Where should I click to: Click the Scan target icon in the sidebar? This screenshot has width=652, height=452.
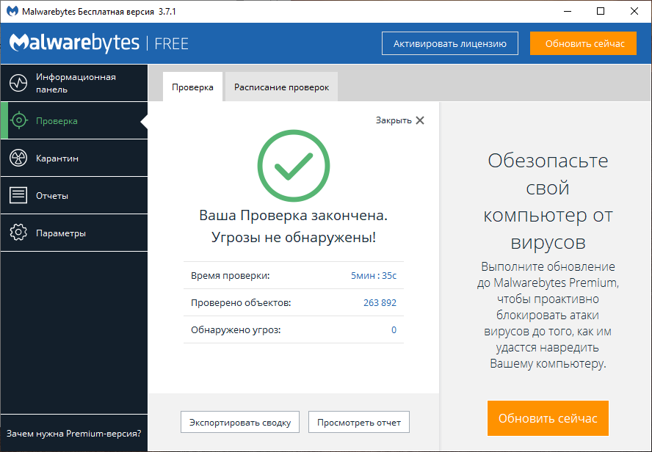tap(18, 120)
